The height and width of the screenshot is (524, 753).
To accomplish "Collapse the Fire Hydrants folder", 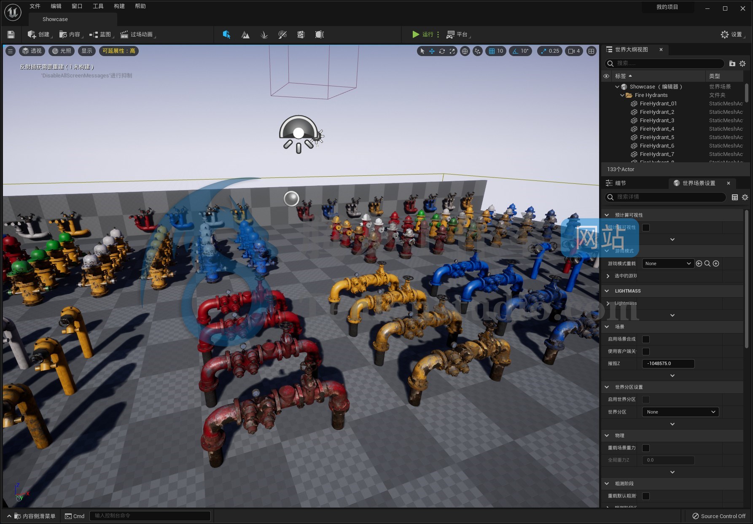I will 623,95.
